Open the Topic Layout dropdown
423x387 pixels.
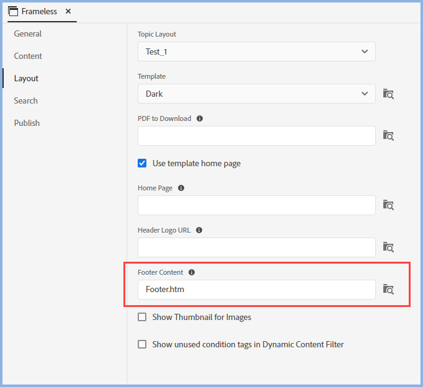pos(256,51)
